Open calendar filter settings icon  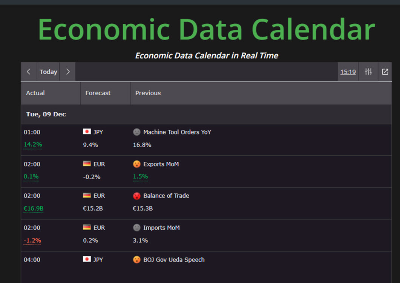click(x=368, y=72)
